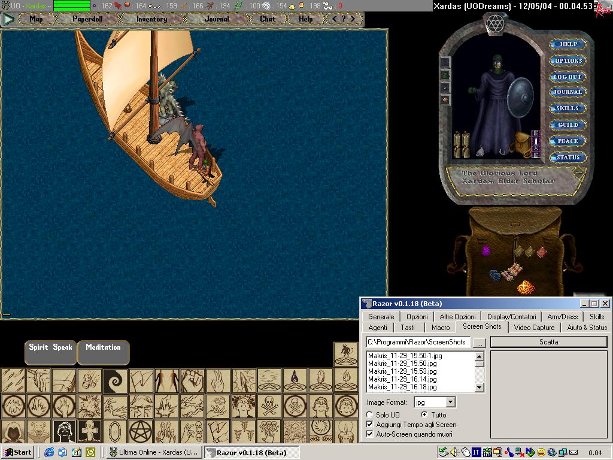This screenshot has height=460, width=613.
Task: Click the highlighted white face on black icon
Action: pos(64,431)
